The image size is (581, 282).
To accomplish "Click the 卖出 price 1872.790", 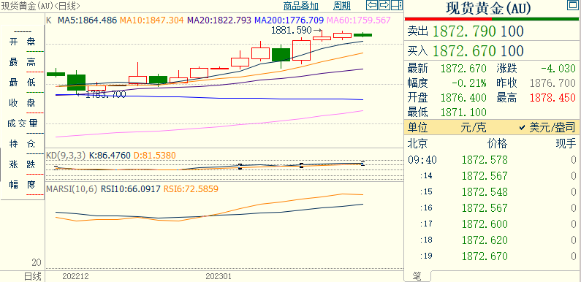I will click(464, 31).
